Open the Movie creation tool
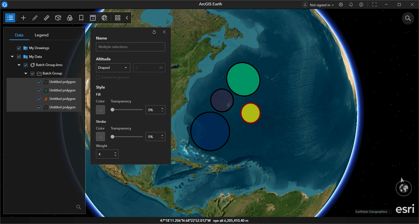 click(93, 18)
